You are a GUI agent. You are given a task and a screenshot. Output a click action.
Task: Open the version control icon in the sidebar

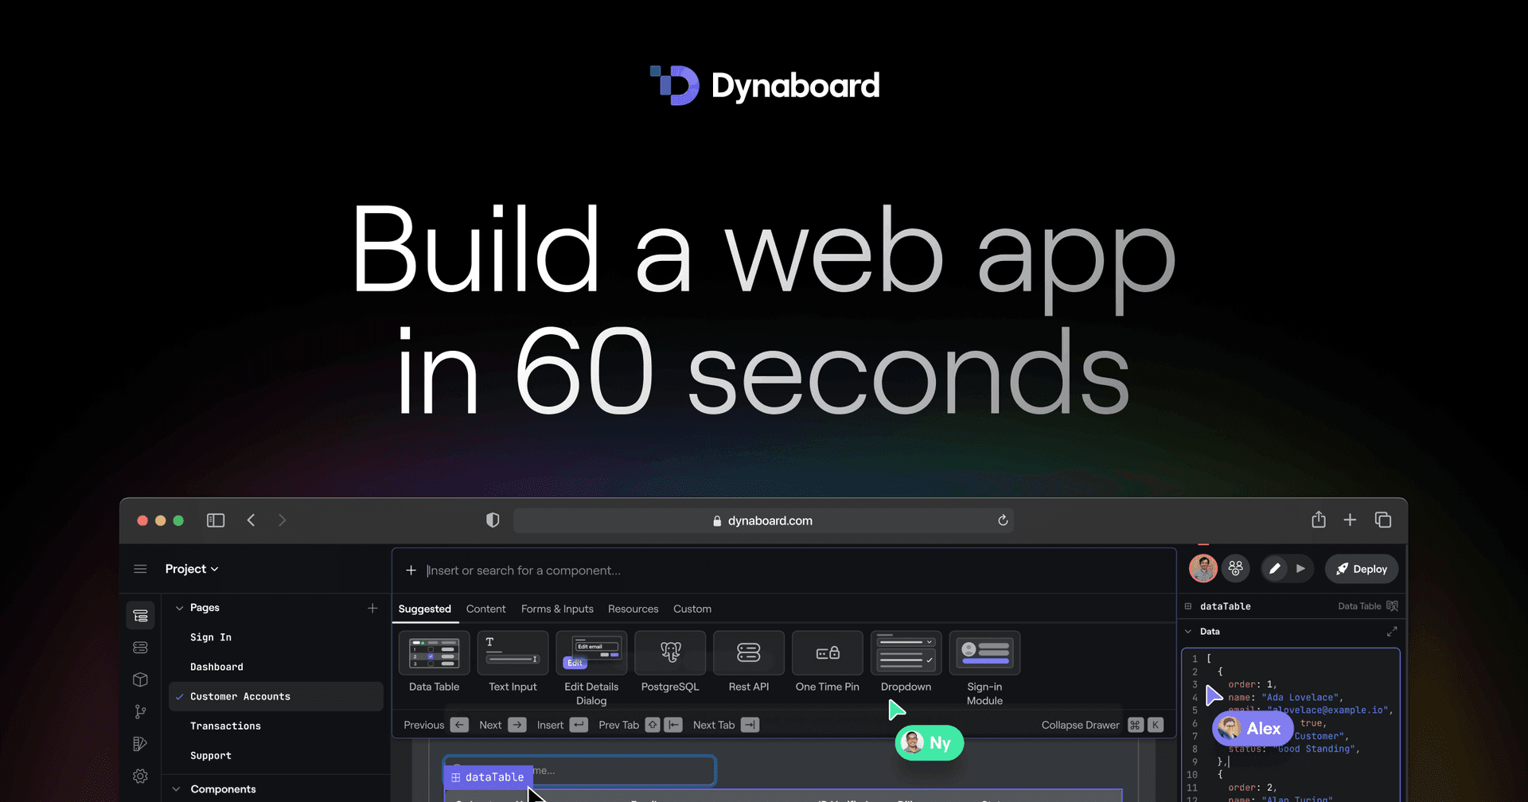click(140, 711)
